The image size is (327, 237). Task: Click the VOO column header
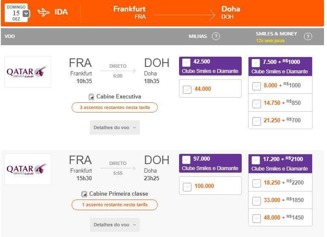coord(10,36)
